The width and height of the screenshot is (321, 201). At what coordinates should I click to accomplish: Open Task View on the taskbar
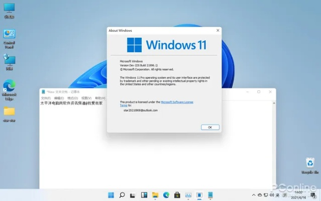[x=133, y=195]
